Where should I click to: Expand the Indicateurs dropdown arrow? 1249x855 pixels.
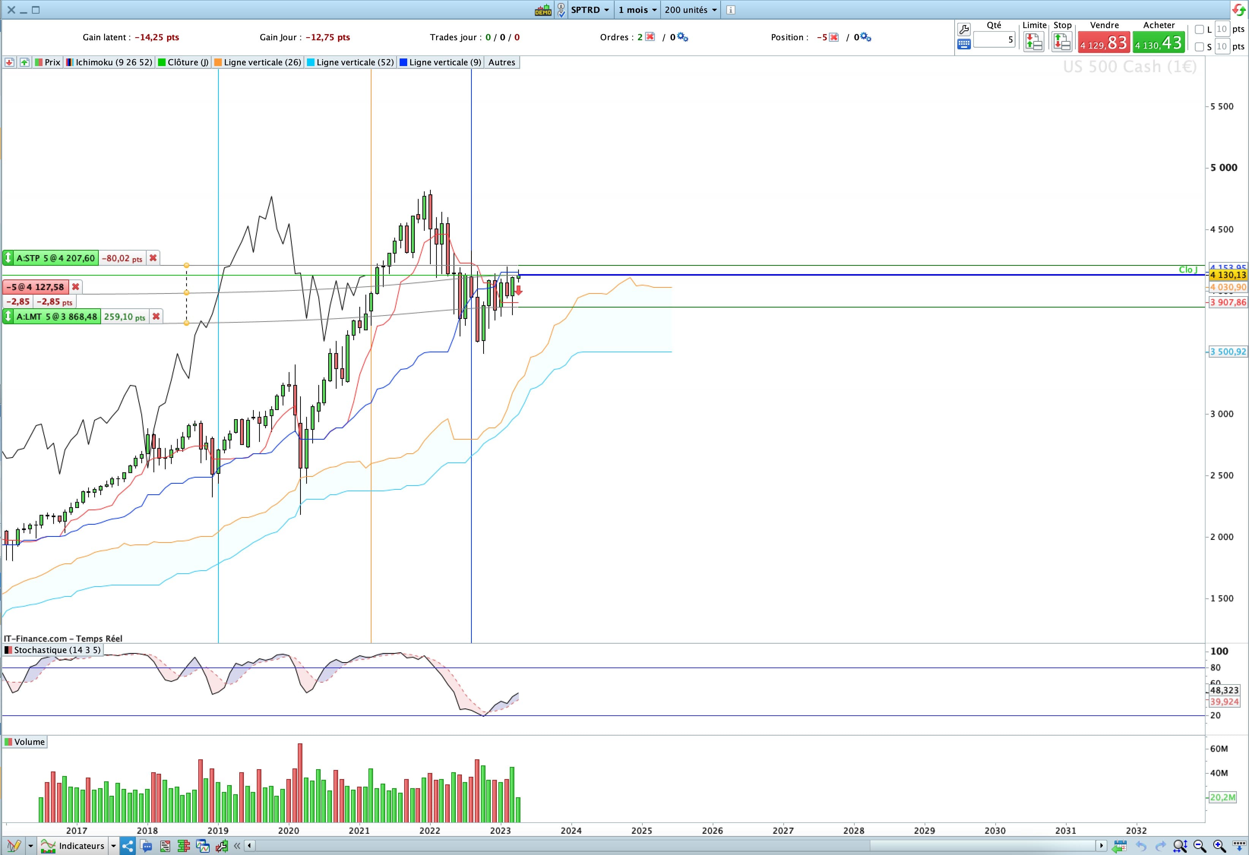click(x=114, y=846)
